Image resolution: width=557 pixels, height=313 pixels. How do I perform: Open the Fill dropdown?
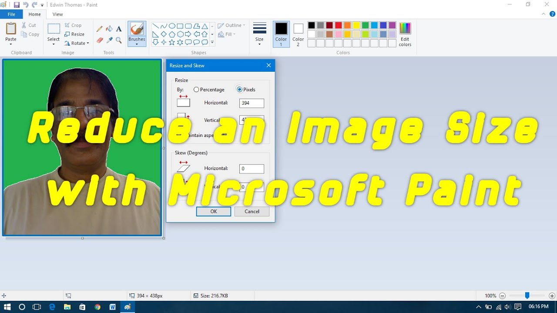tap(227, 34)
